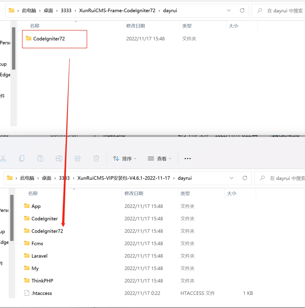The width and height of the screenshot is (305, 308).
Task: Sort by 修改日期 column in upper window
Action: (136, 26)
